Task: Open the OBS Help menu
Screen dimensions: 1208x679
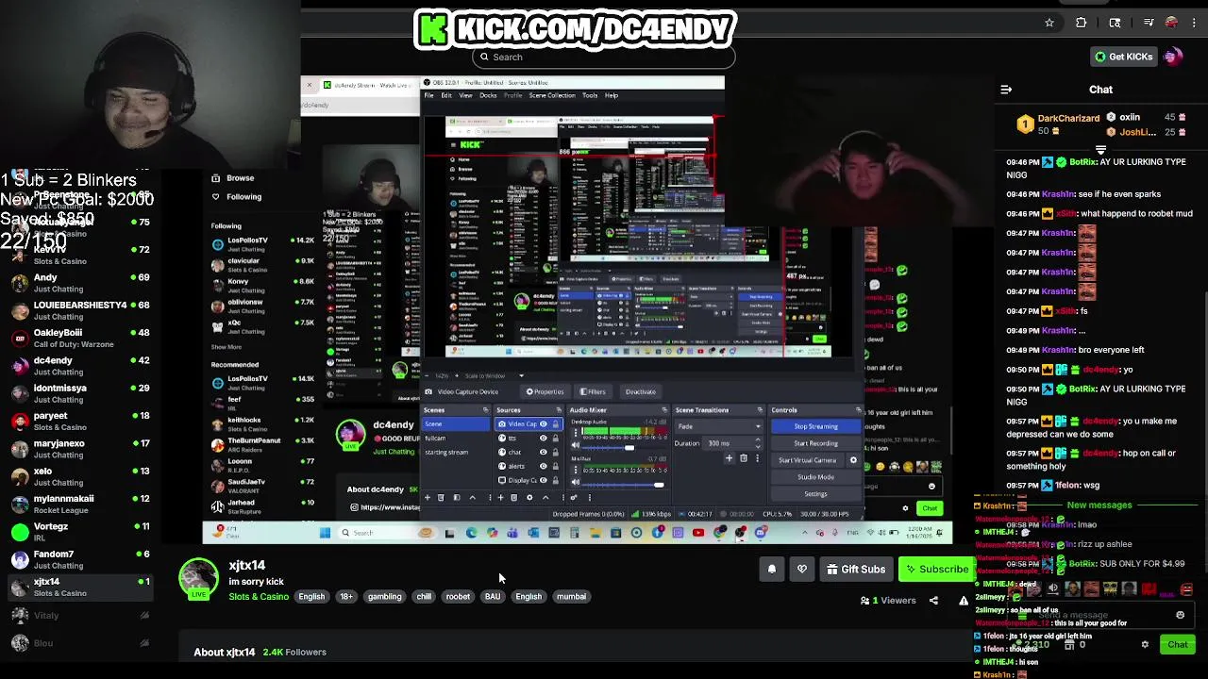Action: click(612, 95)
